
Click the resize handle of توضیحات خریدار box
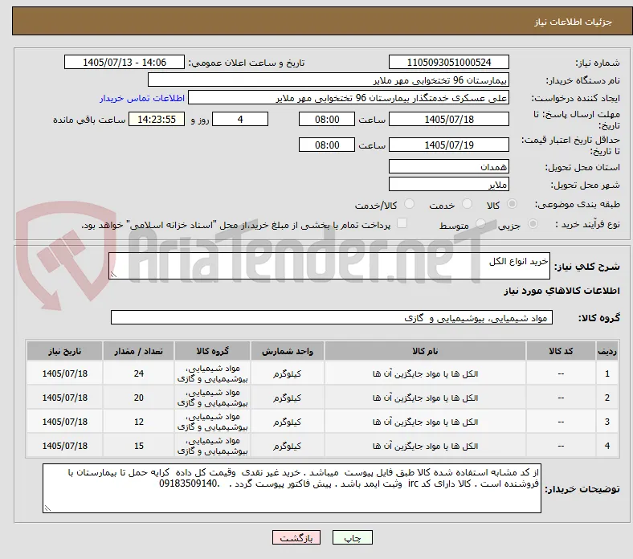(47, 508)
